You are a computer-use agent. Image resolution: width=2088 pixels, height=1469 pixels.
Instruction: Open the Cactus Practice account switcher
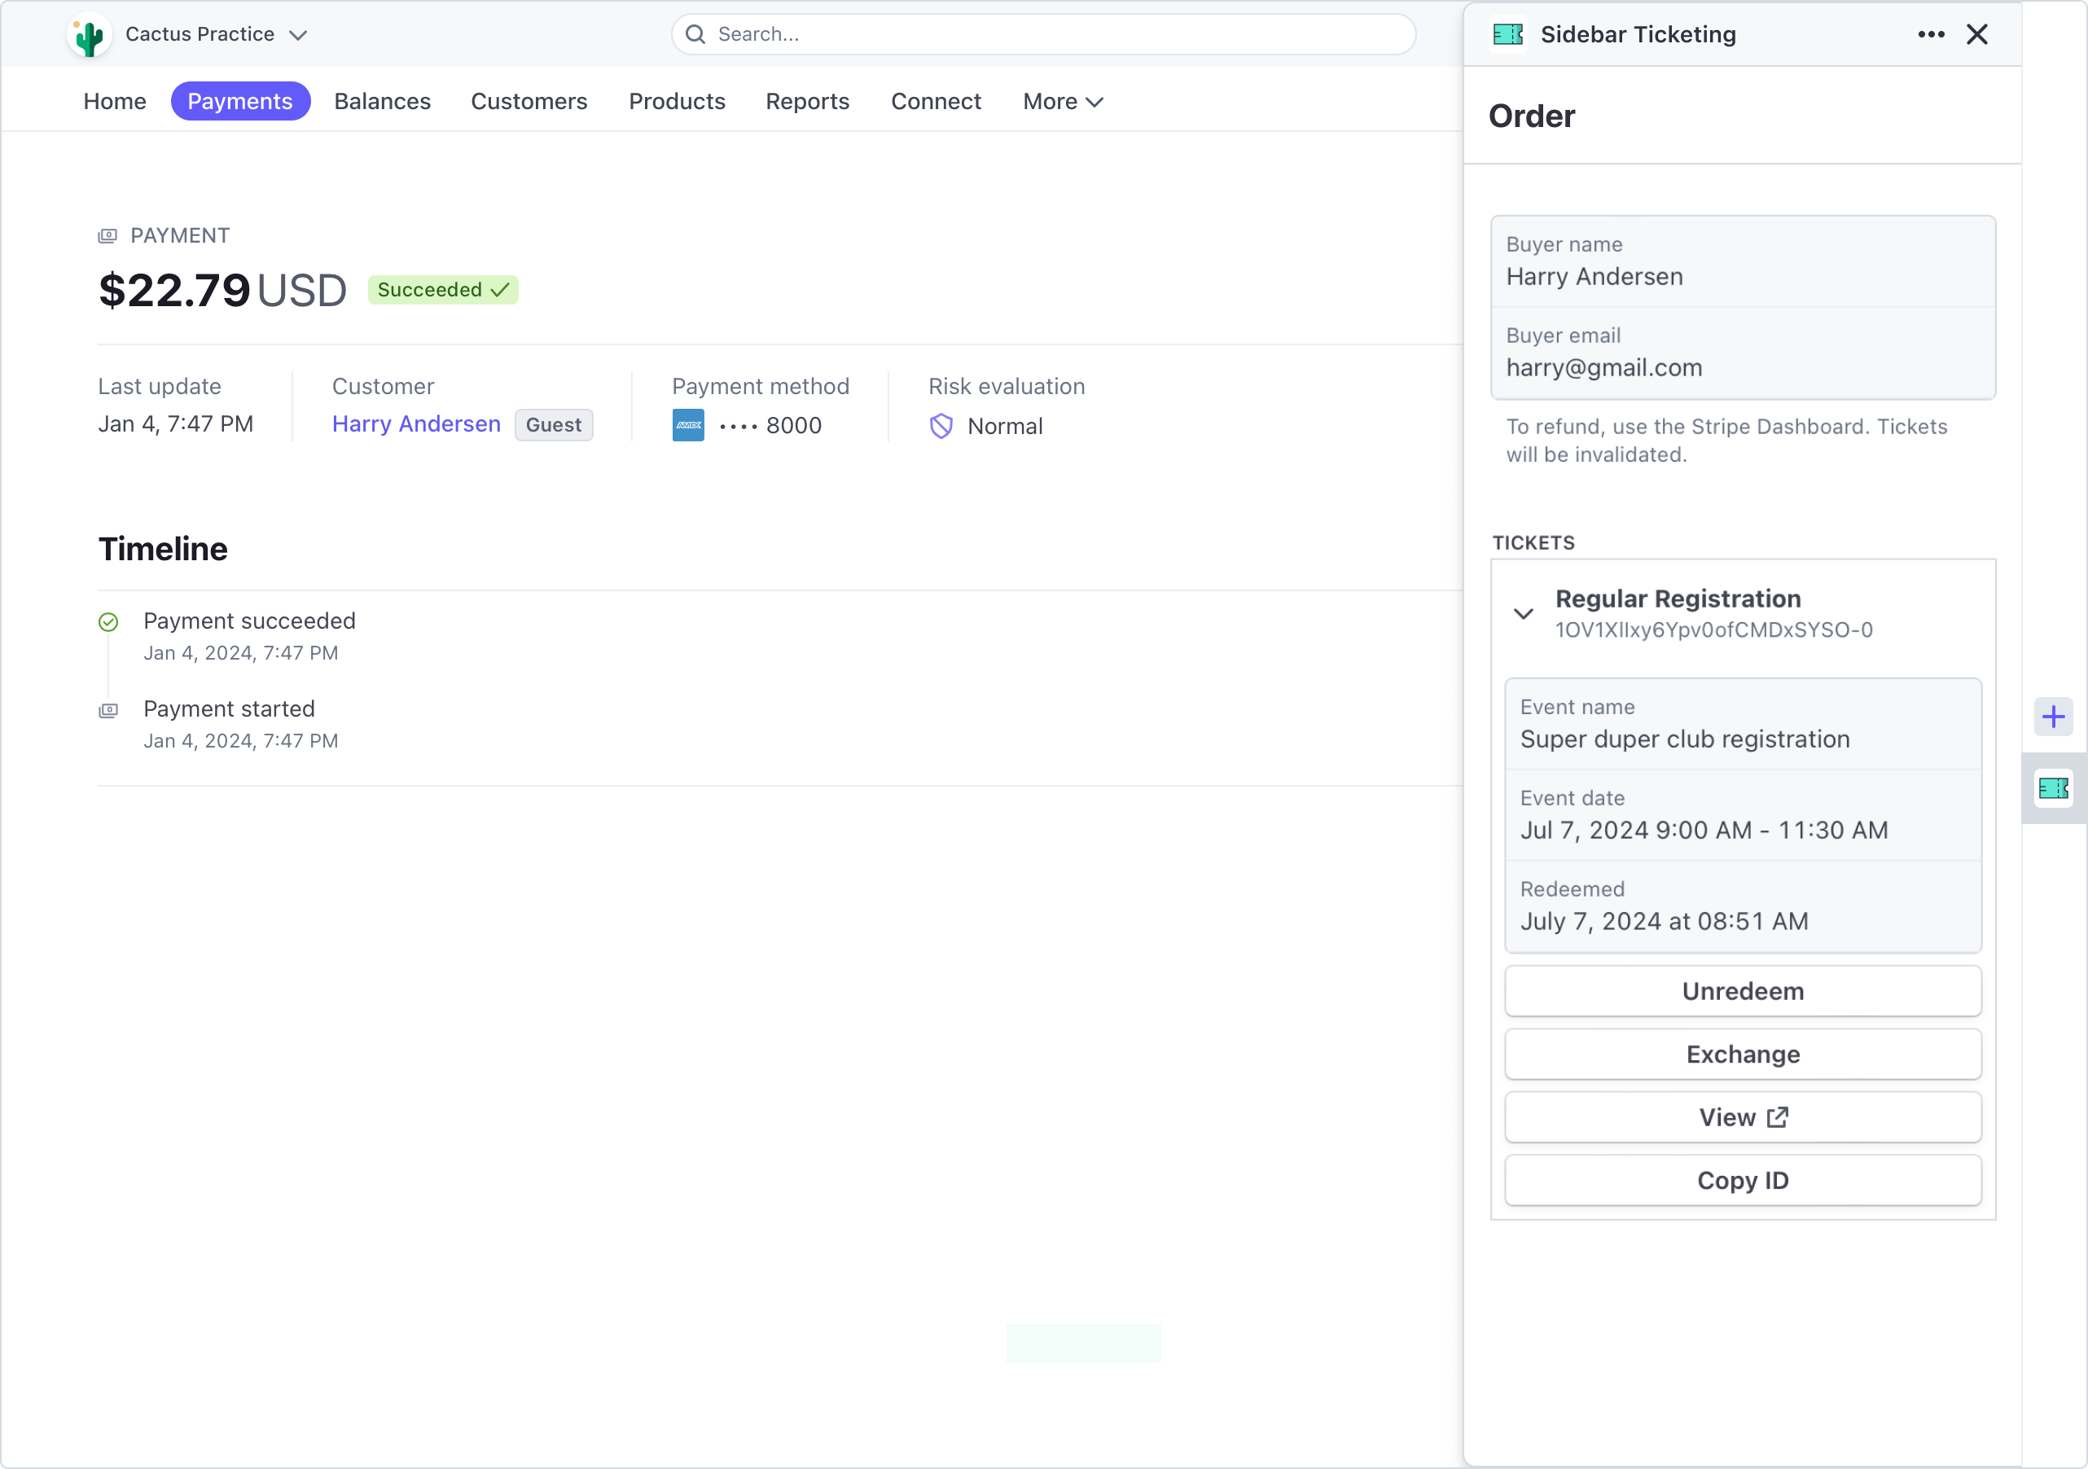coord(298,36)
